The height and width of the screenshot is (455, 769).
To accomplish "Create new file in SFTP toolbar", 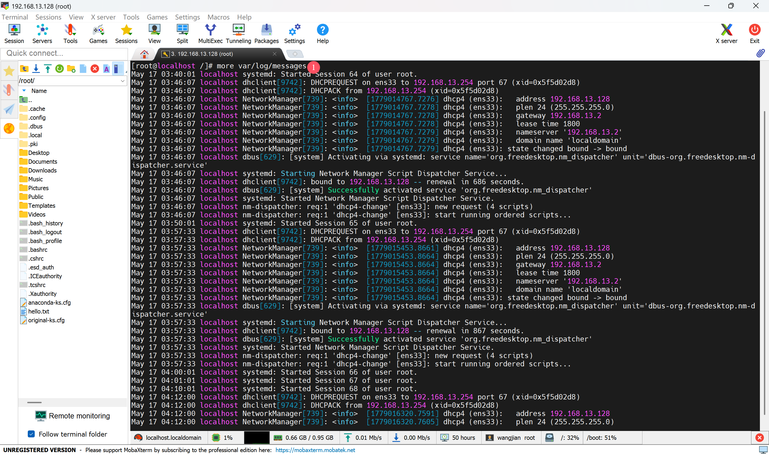I will [83, 69].
